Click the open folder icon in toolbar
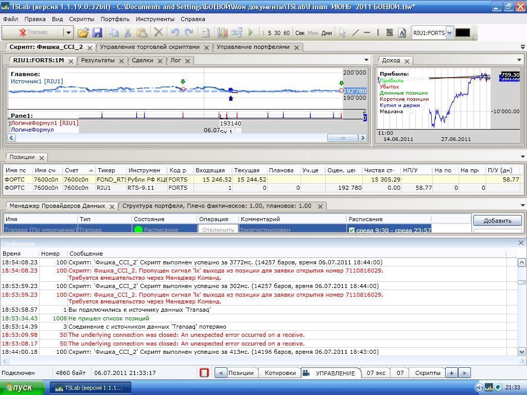Viewport: 527px width, 395px height. pos(83,33)
